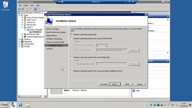The width and height of the screenshot is (192, 108).
Task: Click the Server Manager taskbar icon
Action: 13,105
